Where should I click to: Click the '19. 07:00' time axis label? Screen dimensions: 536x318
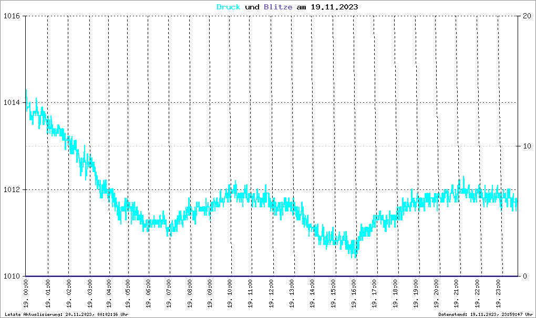point(169,294)
